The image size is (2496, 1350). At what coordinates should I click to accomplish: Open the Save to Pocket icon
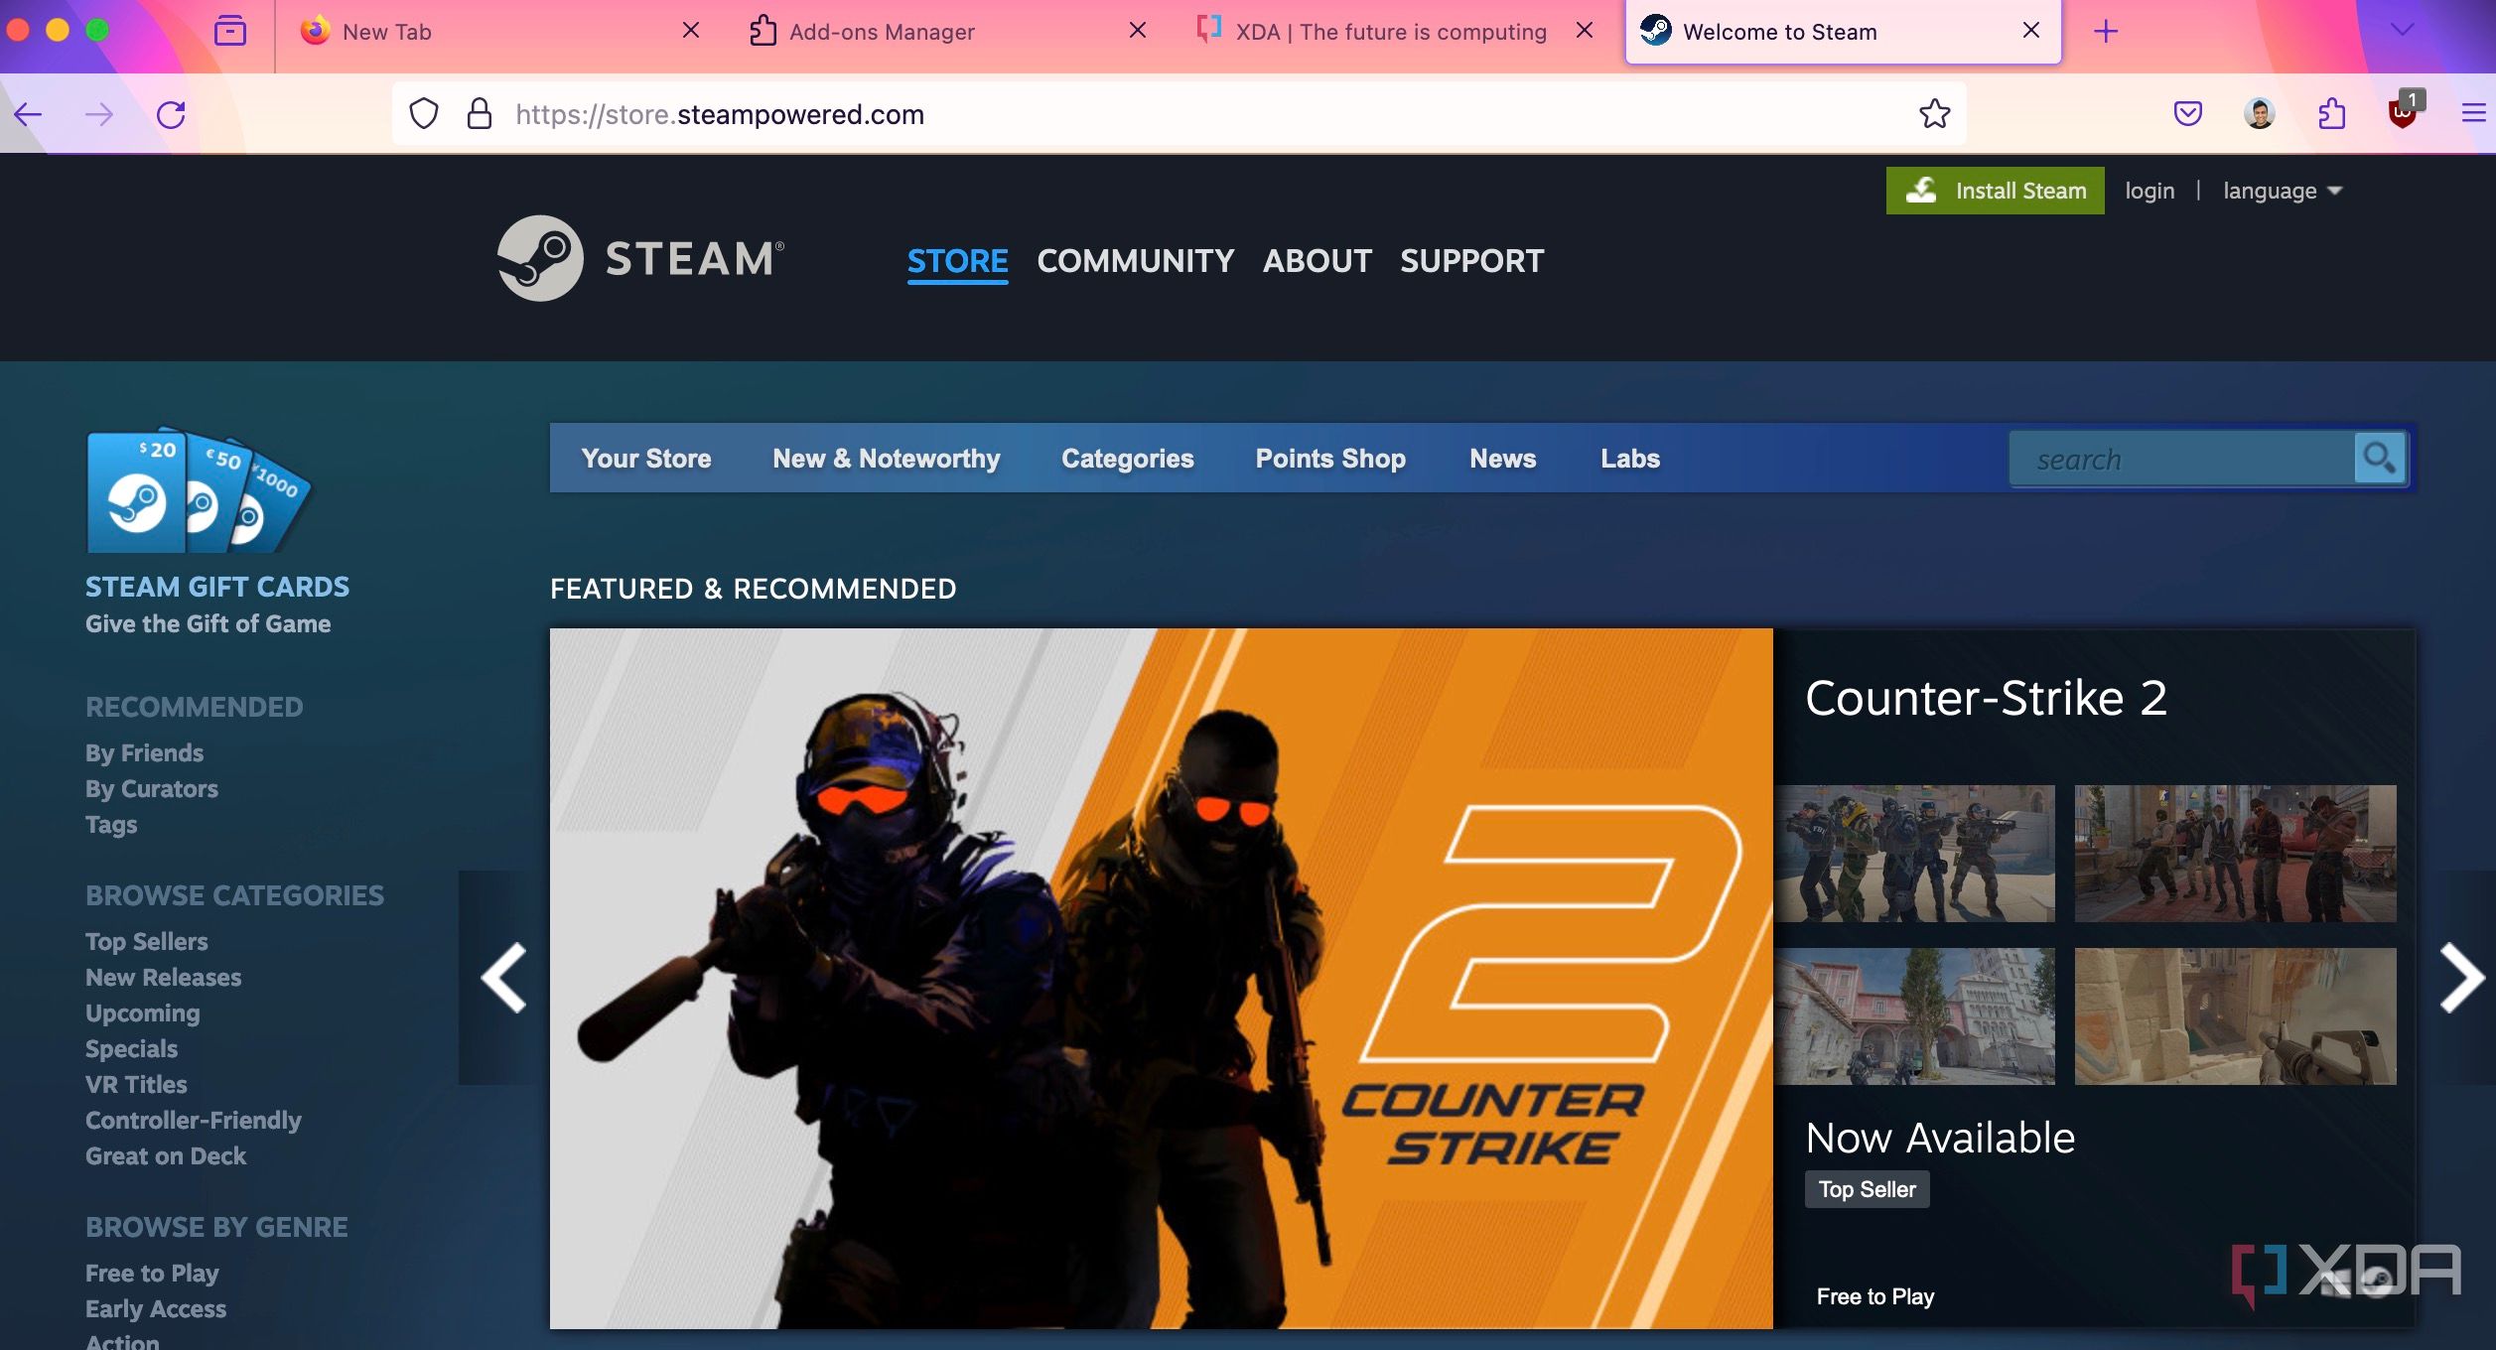pos(2188,114)
